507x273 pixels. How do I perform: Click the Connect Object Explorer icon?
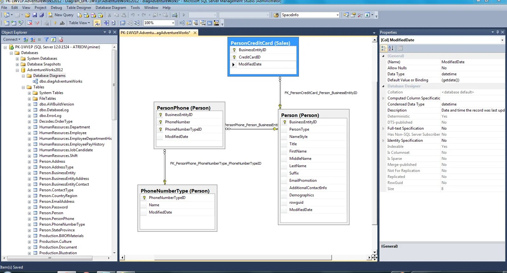point(25,39)
